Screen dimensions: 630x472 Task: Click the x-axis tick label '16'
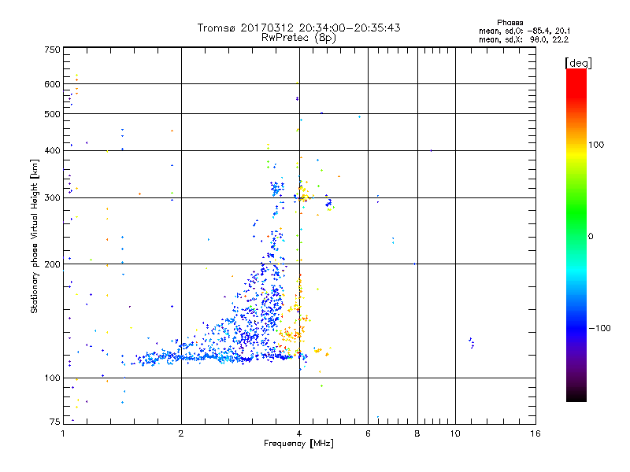535,433
